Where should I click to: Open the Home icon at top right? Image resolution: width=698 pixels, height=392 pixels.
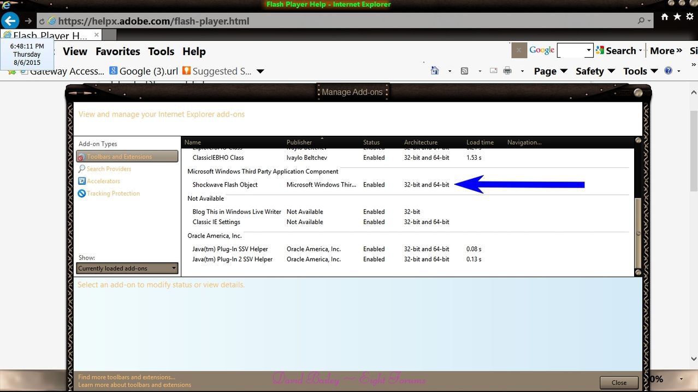pyautogui.click(x=665, y=17)
